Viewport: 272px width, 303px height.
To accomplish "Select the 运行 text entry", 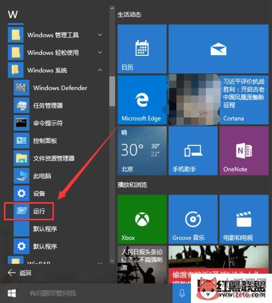I will point(39,211).
